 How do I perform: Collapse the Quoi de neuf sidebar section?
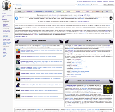pos(5,29)
